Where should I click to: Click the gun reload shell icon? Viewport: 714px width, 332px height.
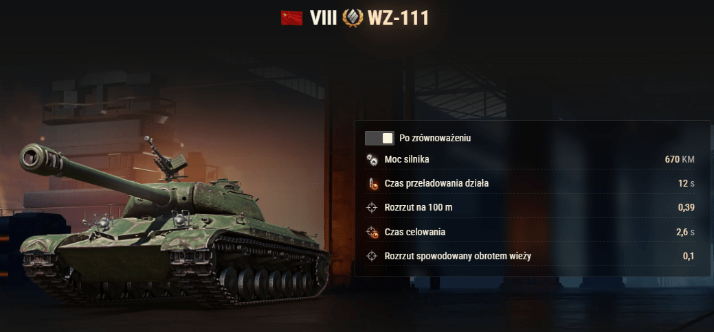click(372, 184)
